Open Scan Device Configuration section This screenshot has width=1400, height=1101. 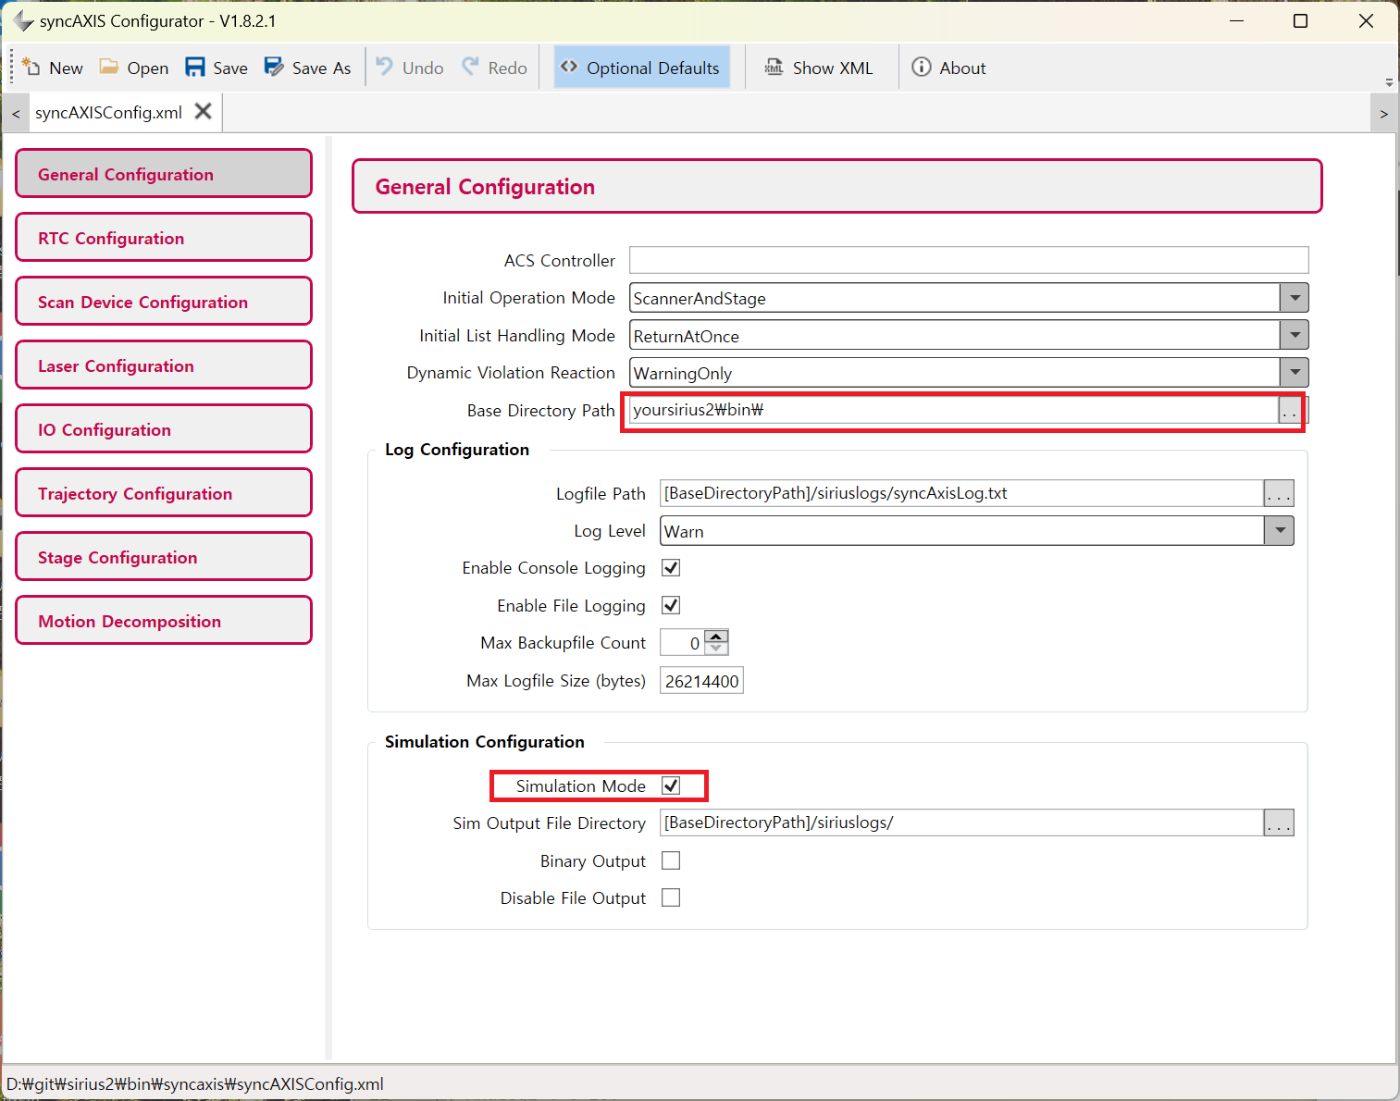click(x=164, y=302)
